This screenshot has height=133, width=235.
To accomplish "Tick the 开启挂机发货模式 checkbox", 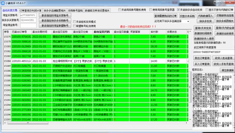I will [74, 22].
